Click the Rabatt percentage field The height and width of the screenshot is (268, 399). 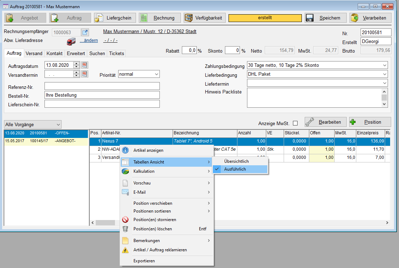[189, 50]
